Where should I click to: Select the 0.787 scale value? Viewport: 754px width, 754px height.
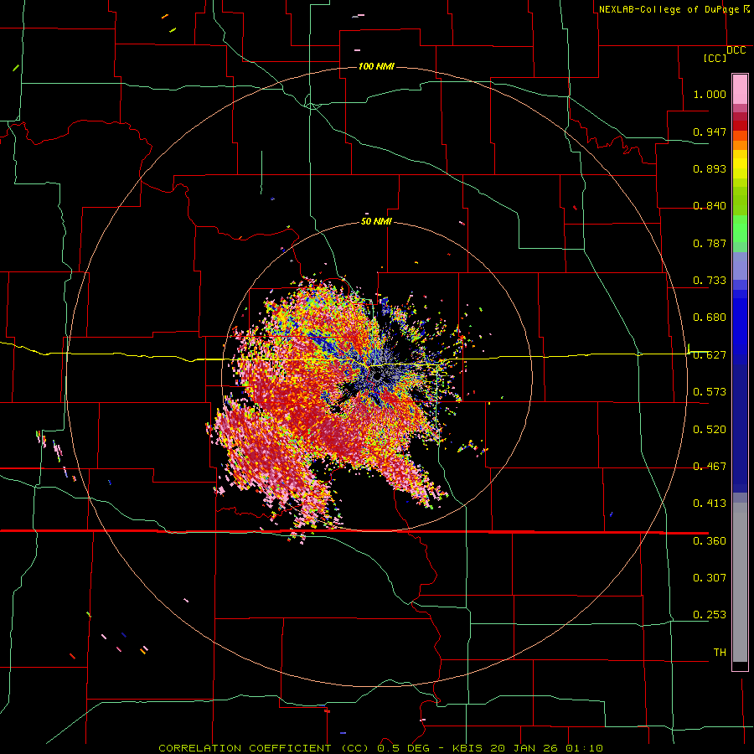[710, 243]
